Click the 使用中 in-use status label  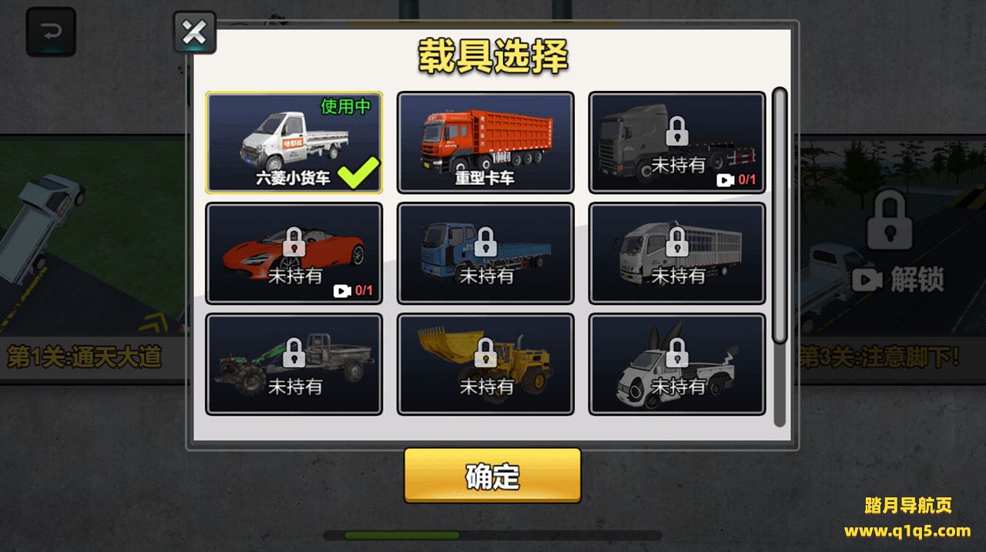pos(345,106)
